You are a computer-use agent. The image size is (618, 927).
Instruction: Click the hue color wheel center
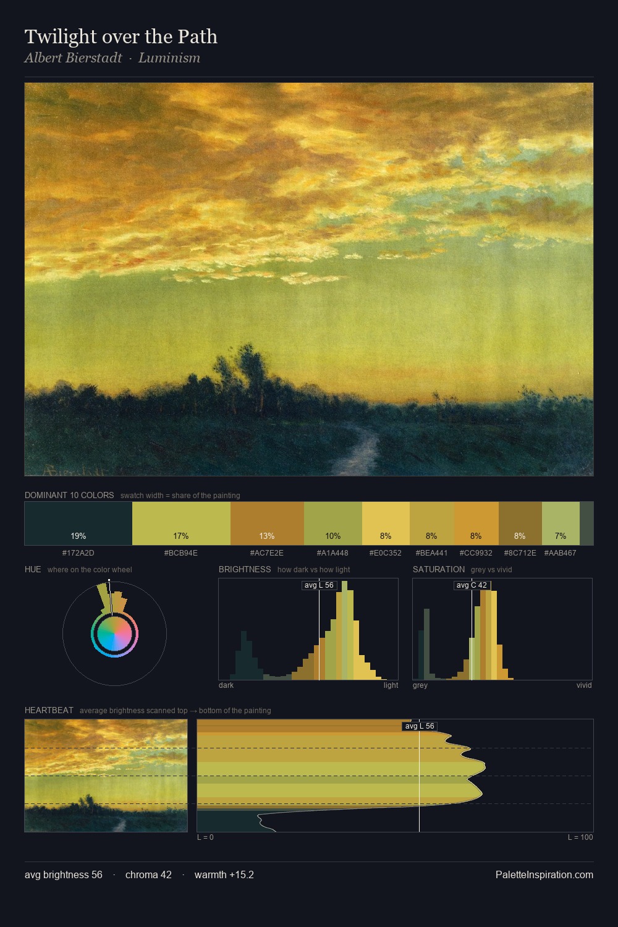click(x=114, y=633)
